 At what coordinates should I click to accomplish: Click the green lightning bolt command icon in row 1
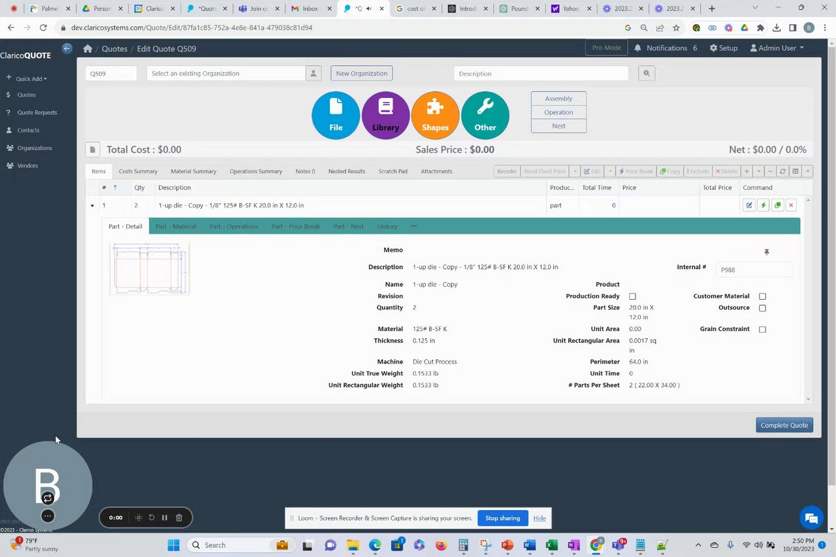763,205
